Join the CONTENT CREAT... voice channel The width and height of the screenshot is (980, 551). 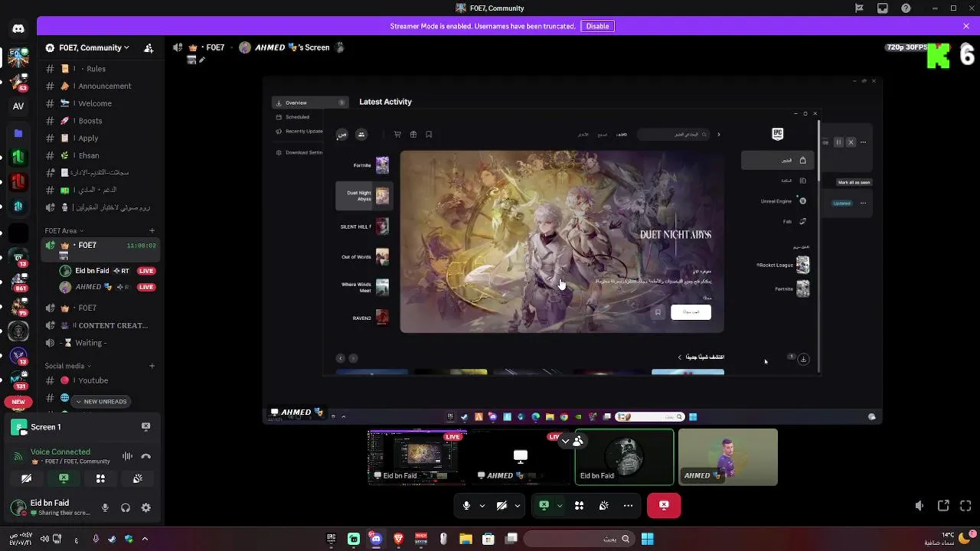click(x=99, y=325)
